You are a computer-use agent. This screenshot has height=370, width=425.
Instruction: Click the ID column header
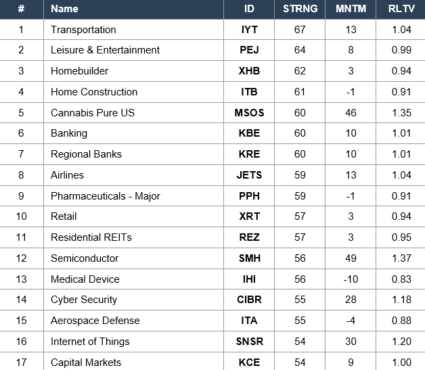pos(249,9)
